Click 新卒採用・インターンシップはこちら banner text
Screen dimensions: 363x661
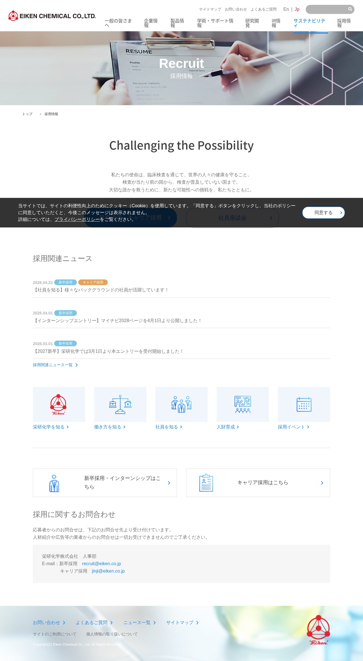pyautogui.click(x=122, y=482)
